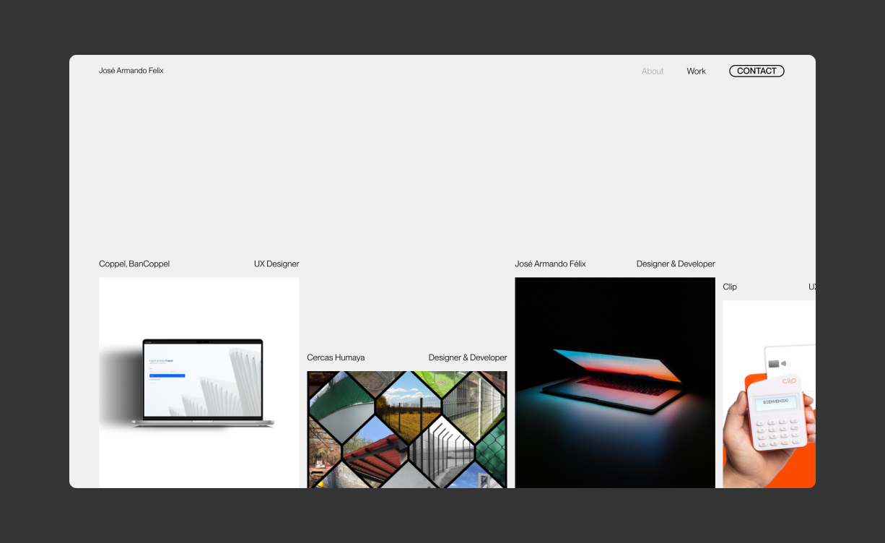Click Designer & Developer label above glowing laptop
This screenshot has height=543, width=885.
tap(675, 264)
